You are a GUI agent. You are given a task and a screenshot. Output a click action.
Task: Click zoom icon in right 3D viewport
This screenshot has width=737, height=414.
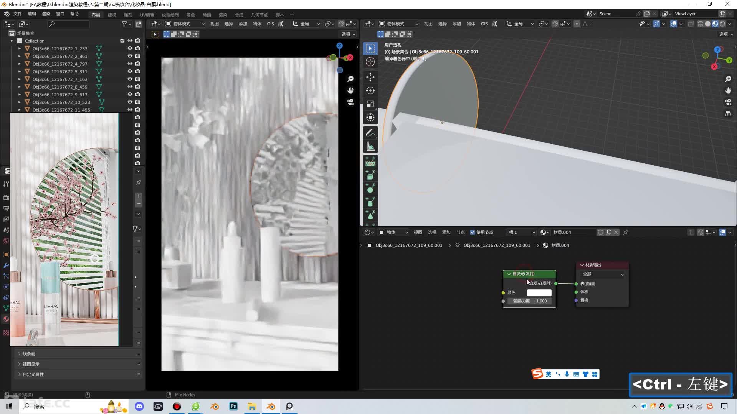728,79
